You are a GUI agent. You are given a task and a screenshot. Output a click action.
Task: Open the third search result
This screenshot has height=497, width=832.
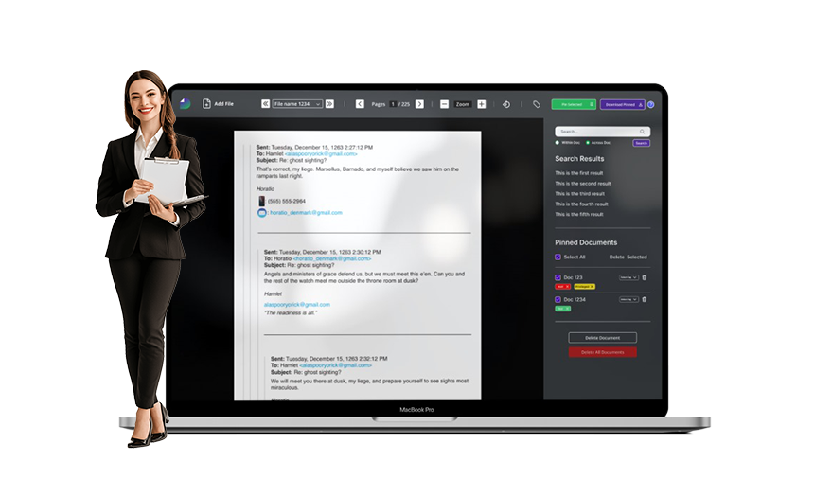pos(579,194)
